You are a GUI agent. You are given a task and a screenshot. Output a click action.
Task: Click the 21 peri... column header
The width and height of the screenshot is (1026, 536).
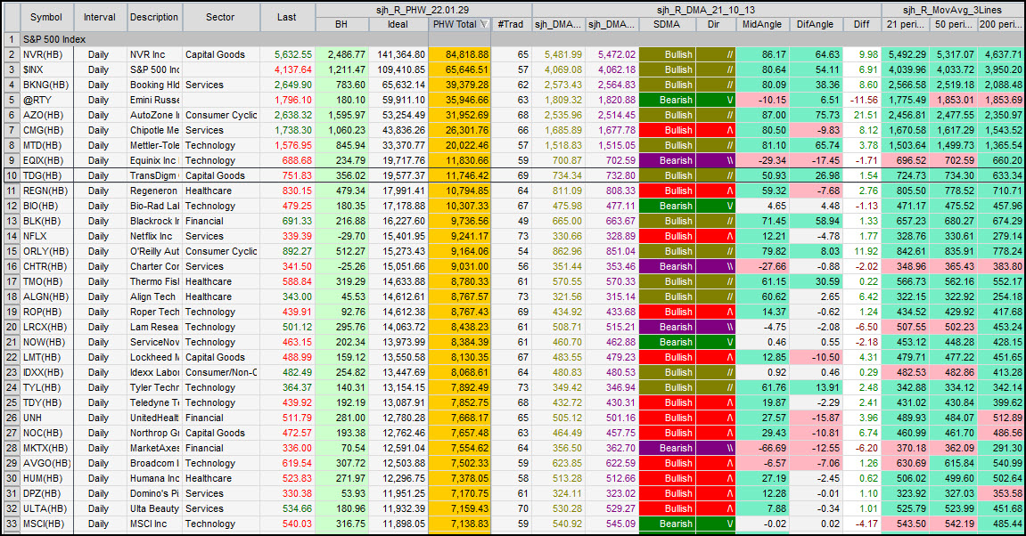(x=906, y=24)
